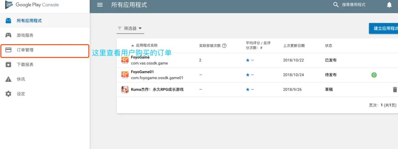Click package name com.vas.ossdk.game
398x149 pixels.
[x=149, y=63]
